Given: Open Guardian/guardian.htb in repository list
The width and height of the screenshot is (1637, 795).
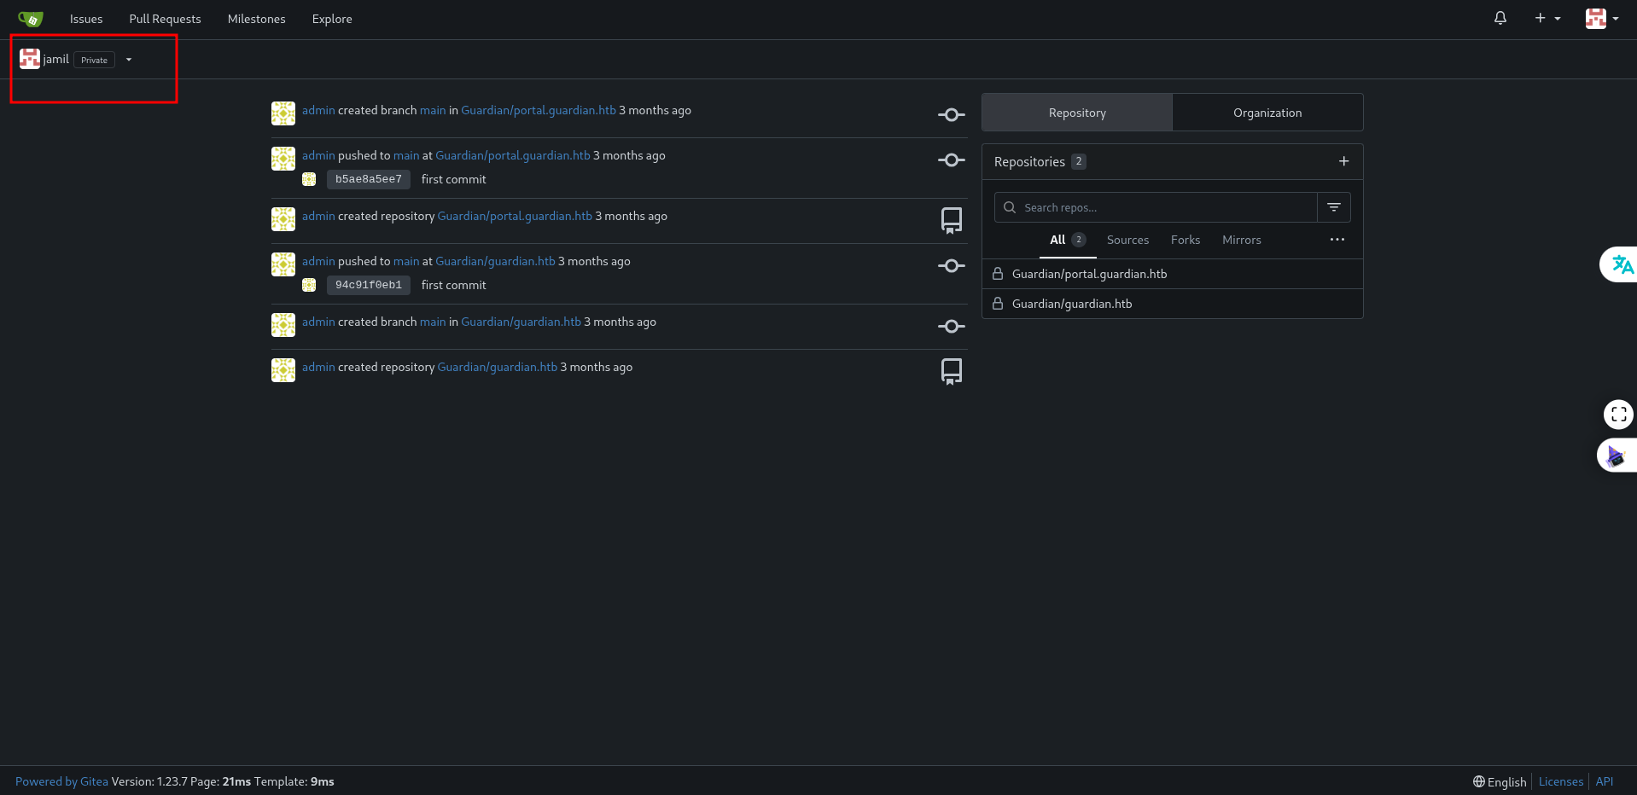Looking at the screenshot, I should tap(1071, 304).
